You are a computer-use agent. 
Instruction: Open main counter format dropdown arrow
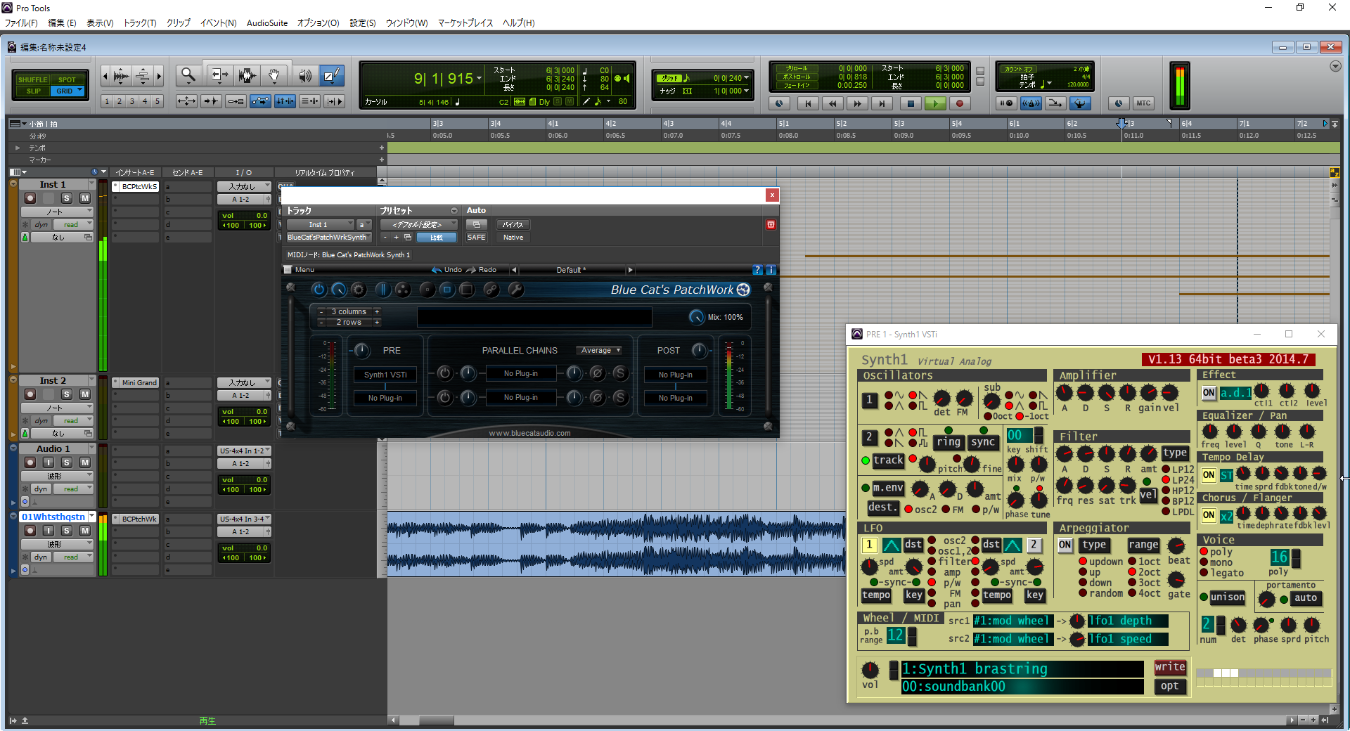(x=479, y=78)
